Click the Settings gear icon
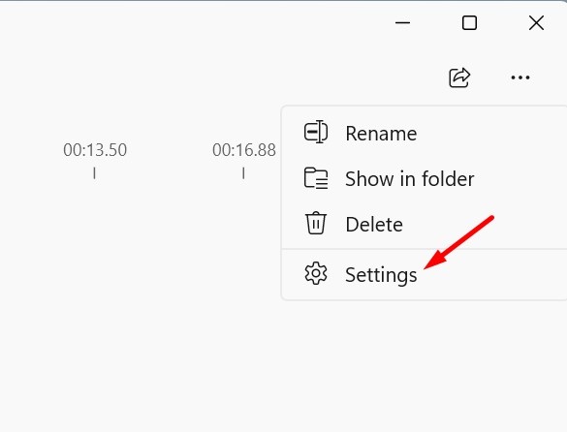 coord(316,273)
